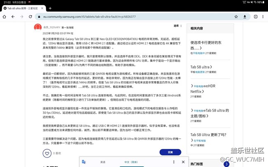The width and height of the screenshot is (268, 167).
Task: Switch translation to 英语
Action: 103,162
